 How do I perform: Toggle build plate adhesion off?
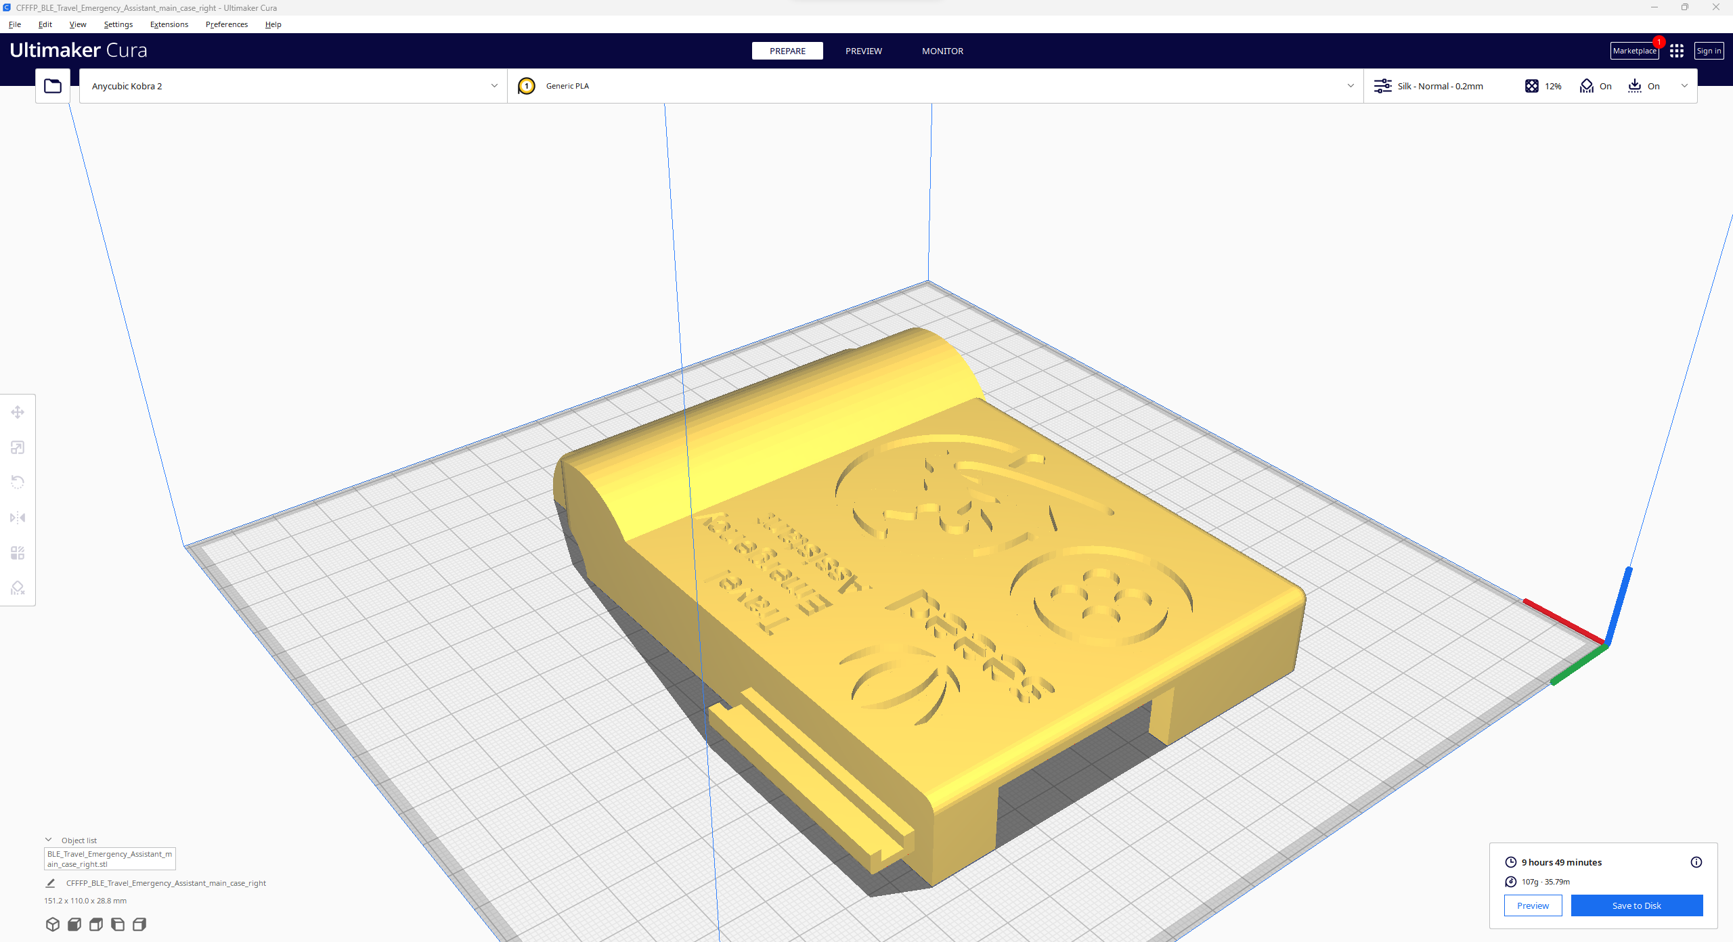(x=1644, y=86)
